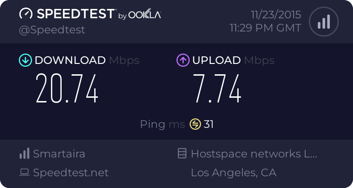Click the Speedtest gauge logo icon
This screenshot has width=353, height=188.
pos(26,14)
